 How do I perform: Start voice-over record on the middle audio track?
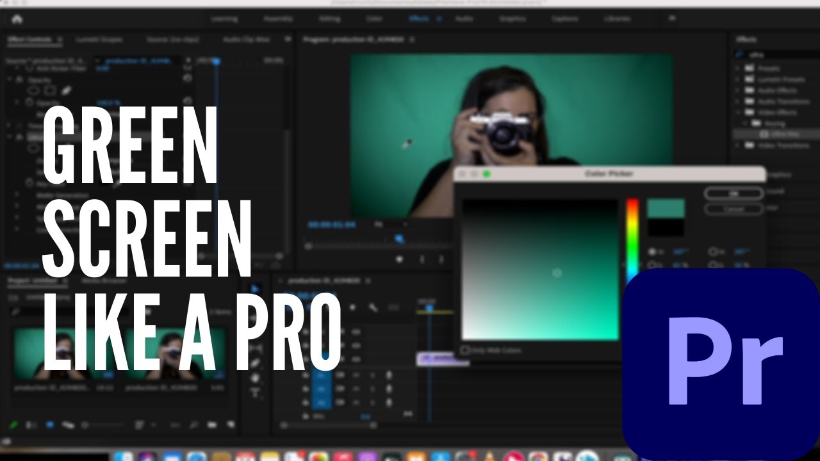point(389,389)
